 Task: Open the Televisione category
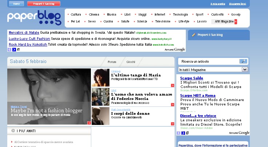pyautogui.click(x=163, y=21)
